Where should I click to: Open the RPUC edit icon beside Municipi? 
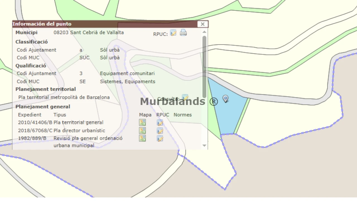(x=173, y=33)
